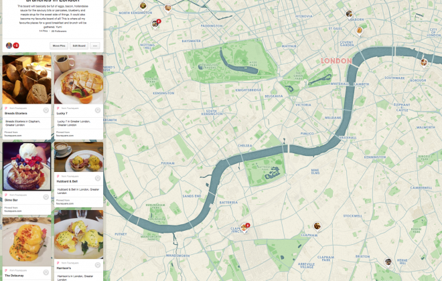The image size is (442, 281).
Task: Like the Breads Etcetera pin using its heart
Action: click(x=46, y=110)
